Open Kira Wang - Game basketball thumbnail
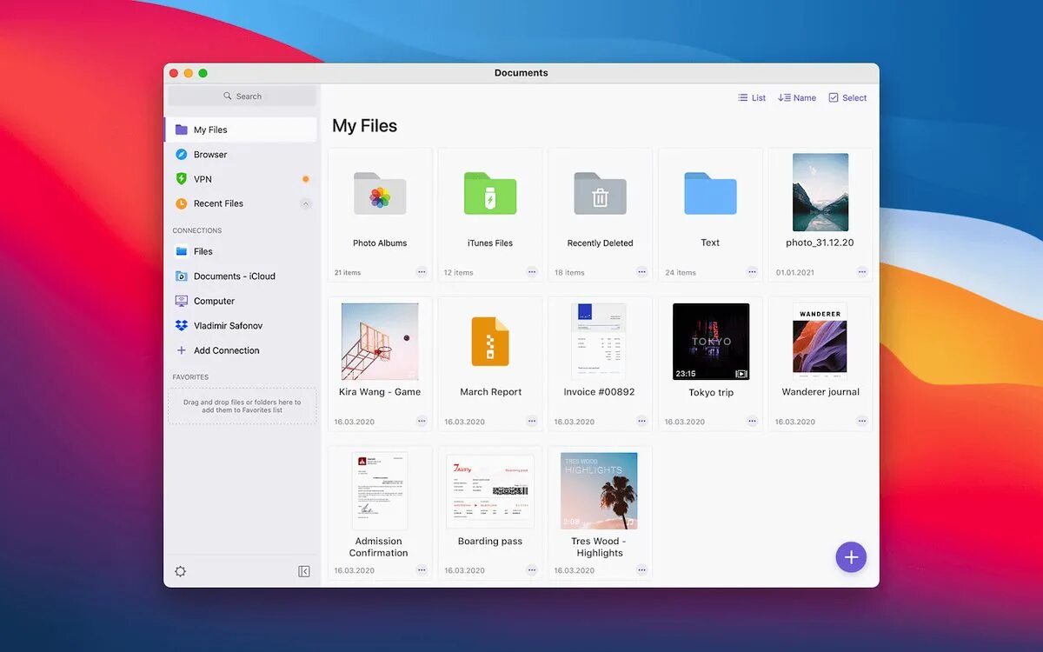1043x652 pixels. click(380, 341)
